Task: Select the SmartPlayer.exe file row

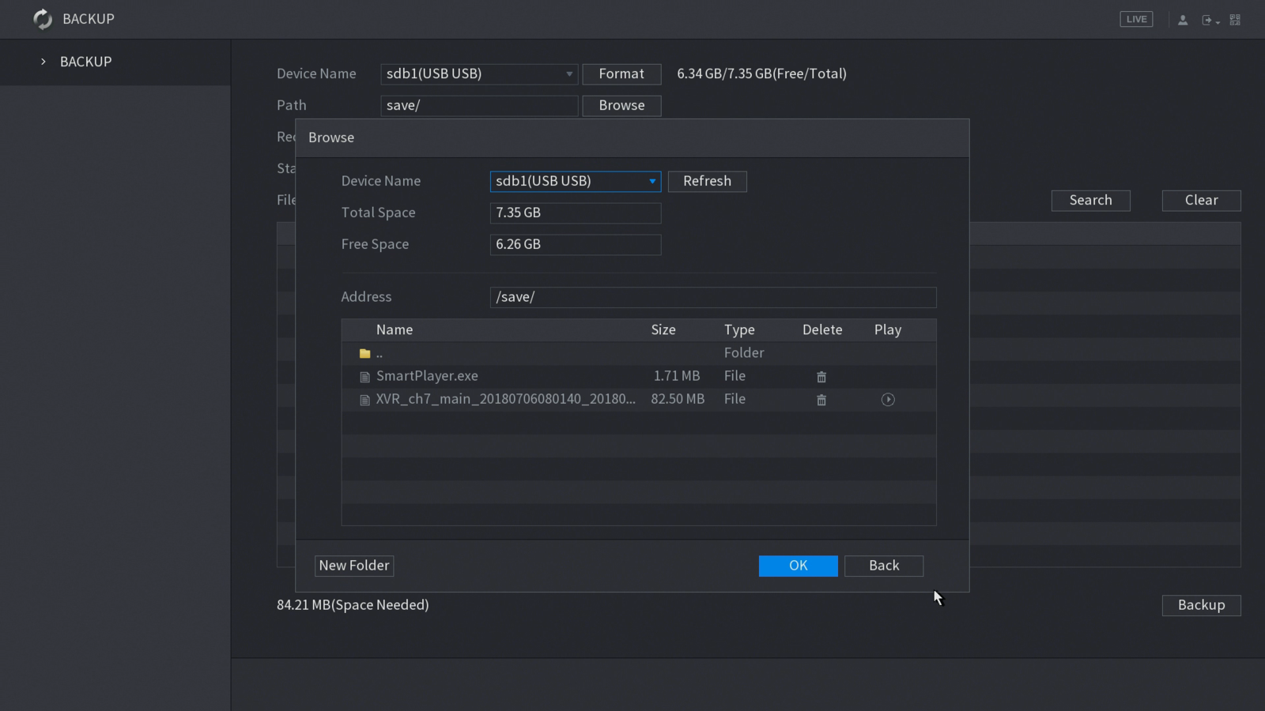Action: (427, 376)
